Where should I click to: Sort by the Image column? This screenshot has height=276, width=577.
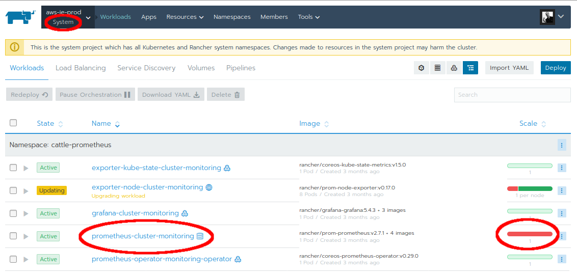[314, 124]
